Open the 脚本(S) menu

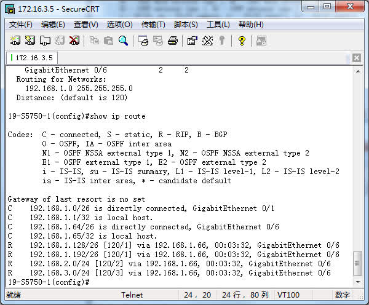coord(186,25)
